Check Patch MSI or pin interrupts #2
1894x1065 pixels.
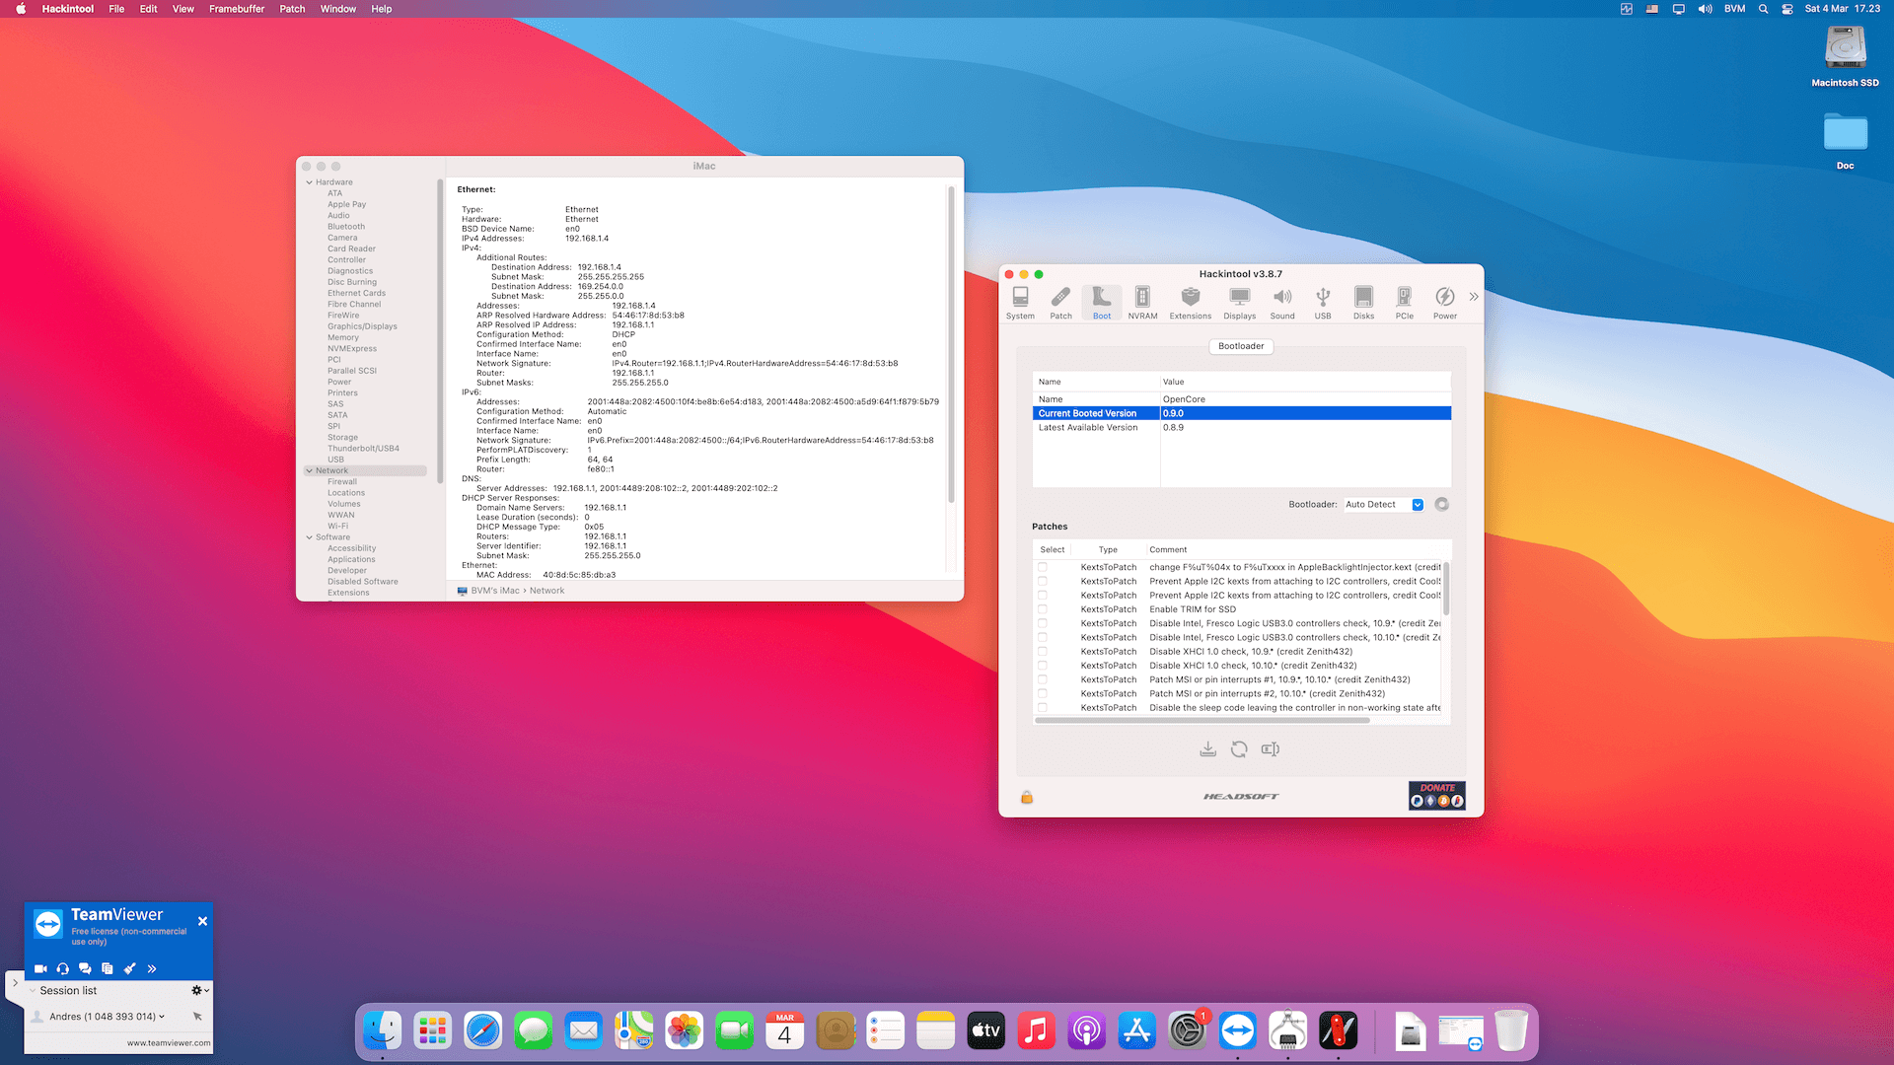(x=1043, y=693)
